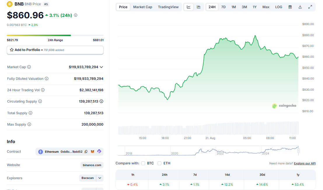This screenshot has height=190, width=323.
Task: Click the Ethereum logo in Contract row
Action: tap(41, 152)
